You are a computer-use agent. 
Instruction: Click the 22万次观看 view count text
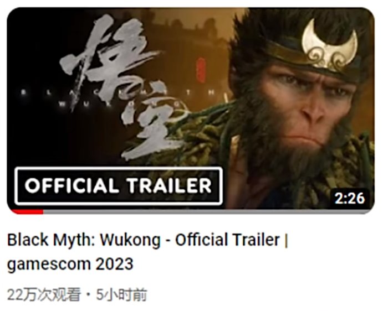tap(44, 294)
